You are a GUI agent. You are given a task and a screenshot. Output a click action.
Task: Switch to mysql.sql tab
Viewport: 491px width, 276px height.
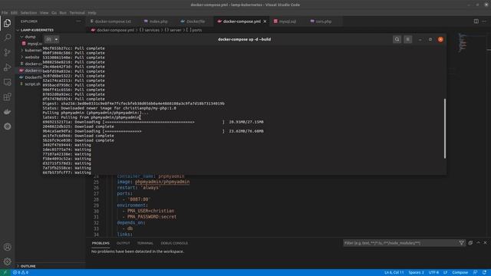click(x=287, y=21)
